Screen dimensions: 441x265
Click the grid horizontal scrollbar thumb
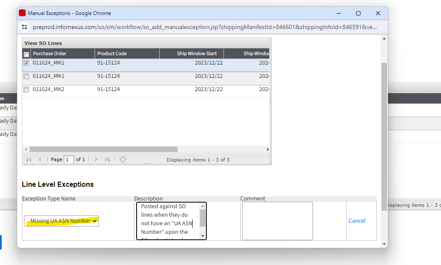pos(104,149)
